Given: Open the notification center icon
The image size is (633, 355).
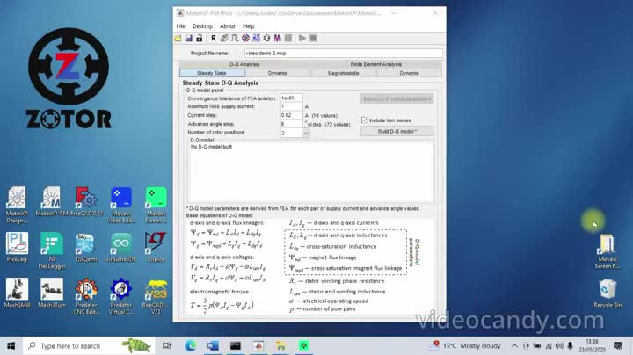Looking at the screenshot, I should point(618,345).
